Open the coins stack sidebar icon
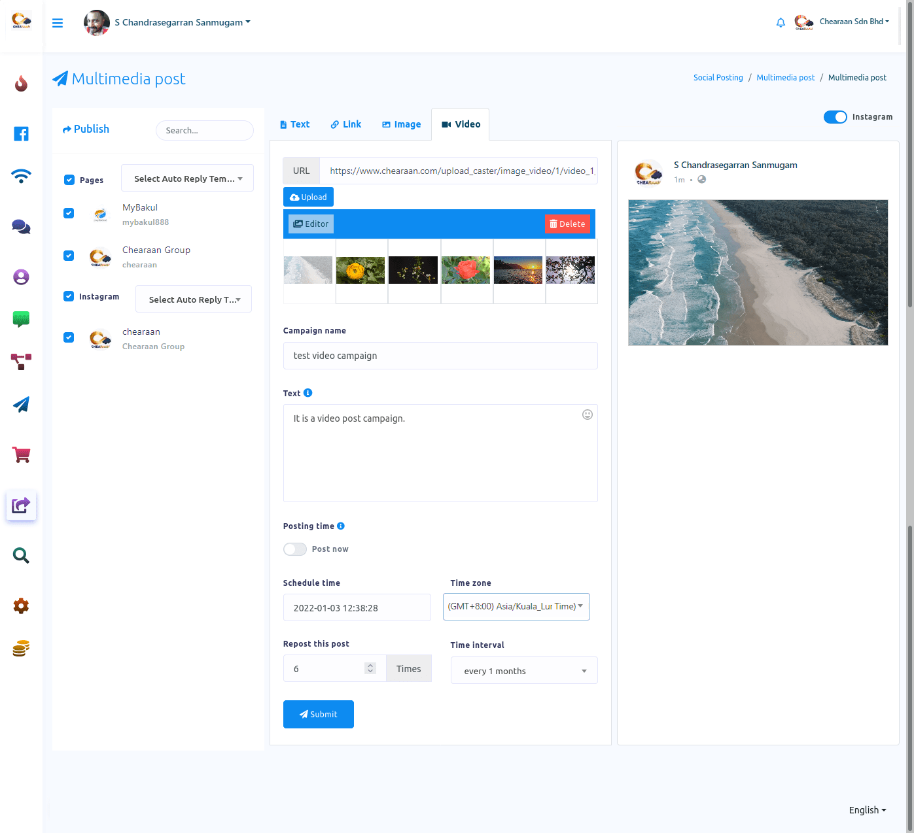 point(21,649)
